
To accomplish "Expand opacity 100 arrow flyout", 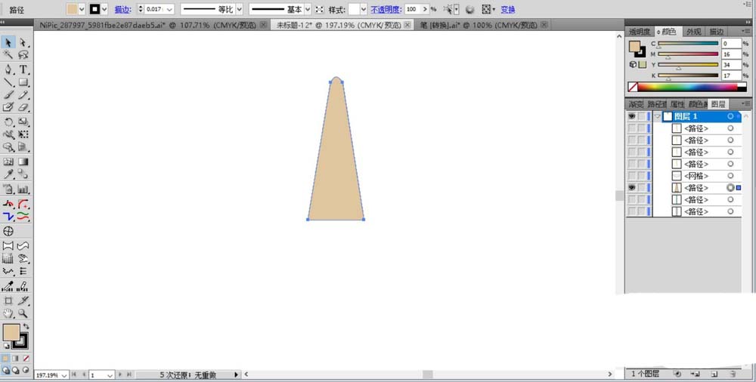I will pyautogui.click(x=425, y=9).
